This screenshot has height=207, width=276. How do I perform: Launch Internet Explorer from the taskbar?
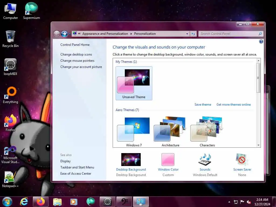click(24, 202)
